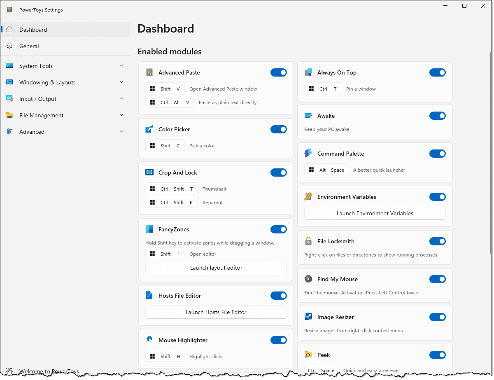Click the Environment Variables module icon
The image size is (494, 380).
pos(308,197)
